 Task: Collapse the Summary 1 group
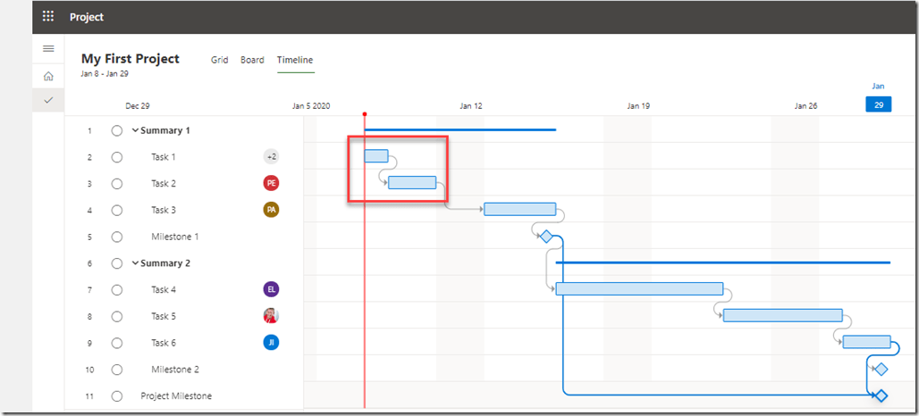point(135,130)
